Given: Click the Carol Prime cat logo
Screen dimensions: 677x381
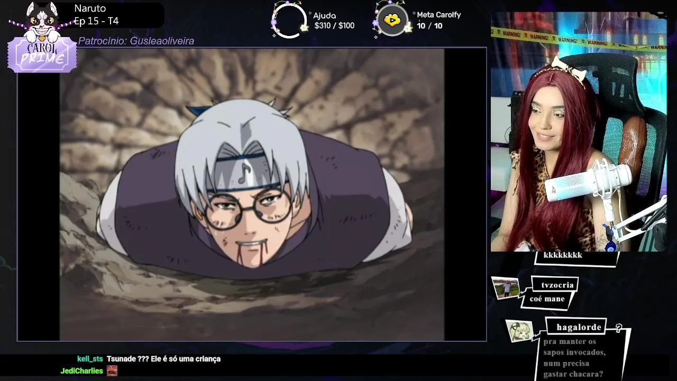Looking at the screenshot, I should 42,37.
